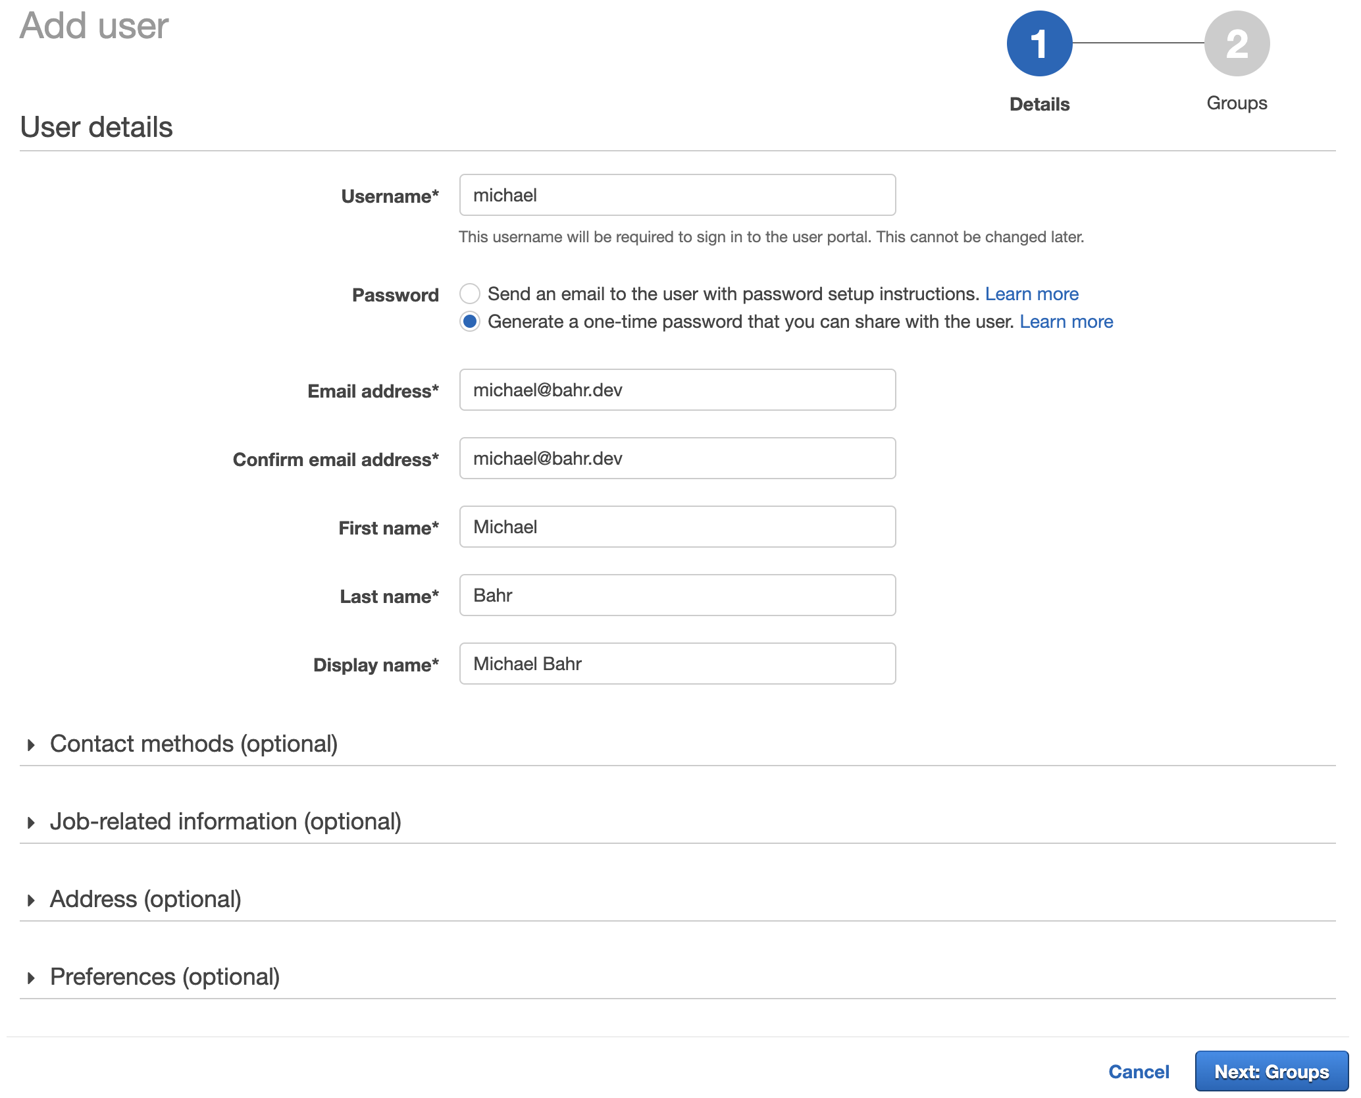Expand the Contact methods section arrow

(31, 745)
